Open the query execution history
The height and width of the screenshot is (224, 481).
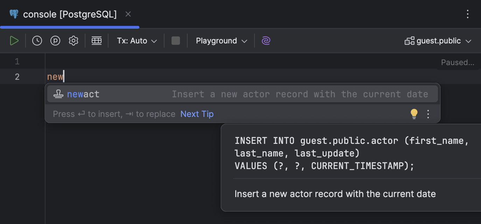coord(37,40)
